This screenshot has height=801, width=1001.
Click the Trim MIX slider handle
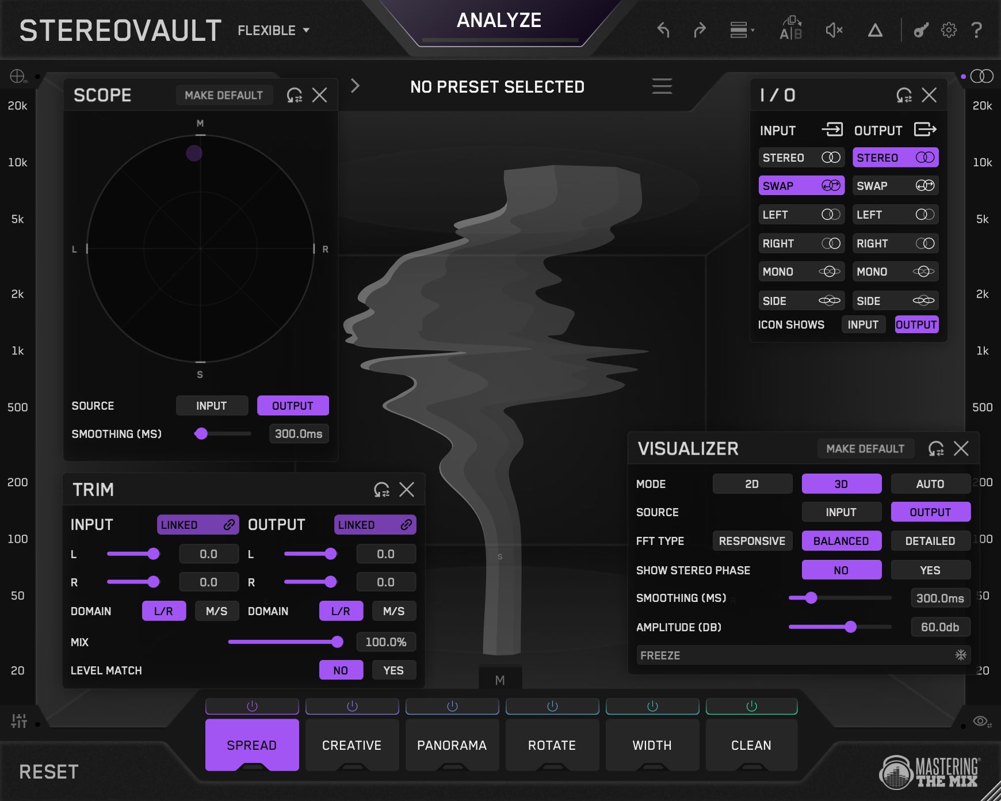(337, 642)
